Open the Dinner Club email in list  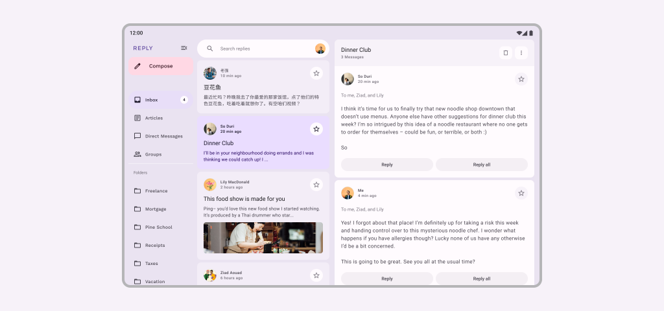[x=263, y=143]
